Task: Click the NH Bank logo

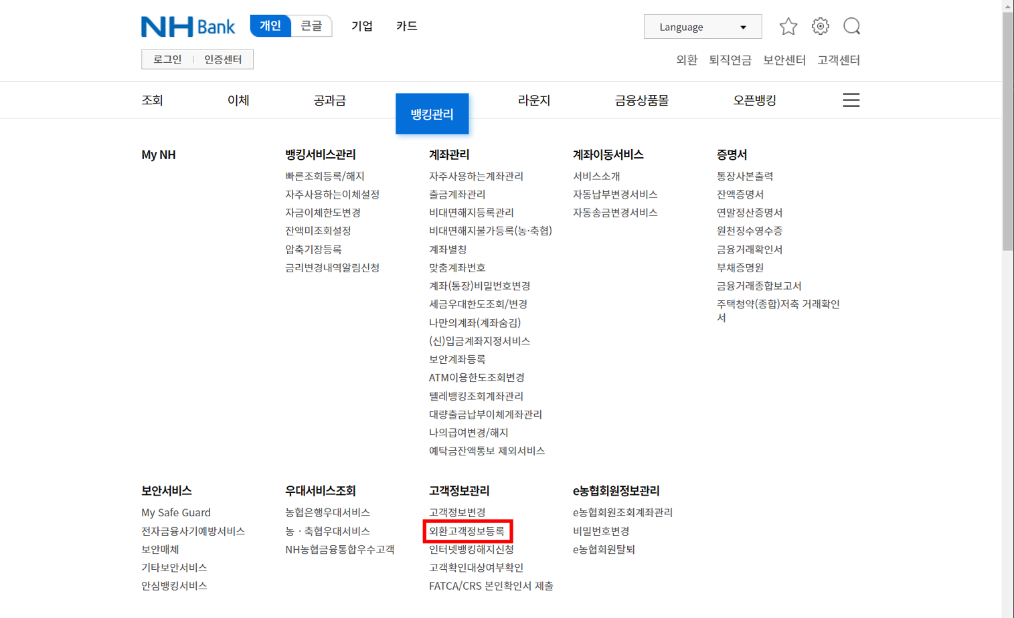Action: click(188, 26)
